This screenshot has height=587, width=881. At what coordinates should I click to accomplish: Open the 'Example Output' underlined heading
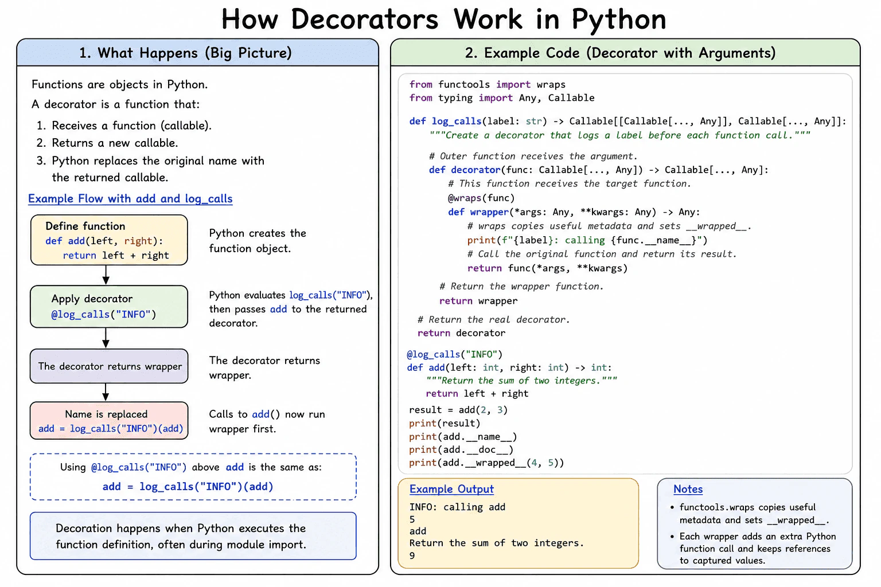coord(451,490)
